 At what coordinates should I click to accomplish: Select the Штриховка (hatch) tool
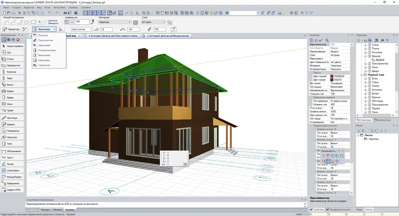pos(12,171)
